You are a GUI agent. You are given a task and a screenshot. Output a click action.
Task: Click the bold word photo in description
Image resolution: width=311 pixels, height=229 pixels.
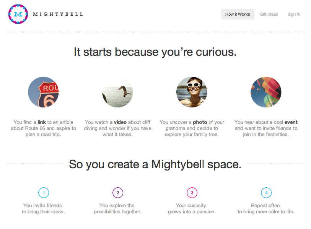point(200,122)
